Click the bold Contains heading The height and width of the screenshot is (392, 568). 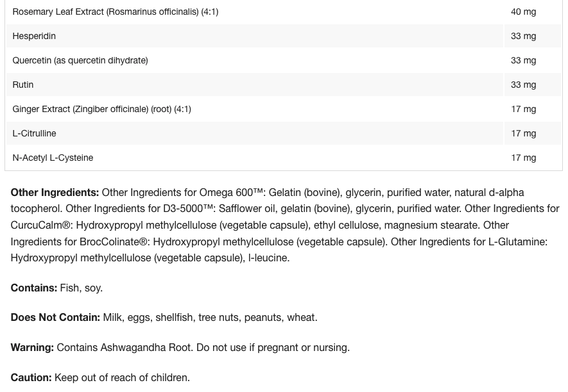tap(33, 288)
